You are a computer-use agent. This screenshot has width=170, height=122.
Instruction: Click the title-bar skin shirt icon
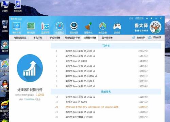(147, 18)
